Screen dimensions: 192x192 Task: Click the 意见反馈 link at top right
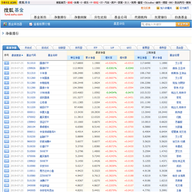[146, 8]
